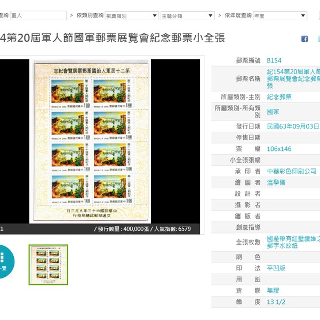Click the 發行數量 : 400,000張 caption text
Screen dimensions: 320x320
coord(123,229)
